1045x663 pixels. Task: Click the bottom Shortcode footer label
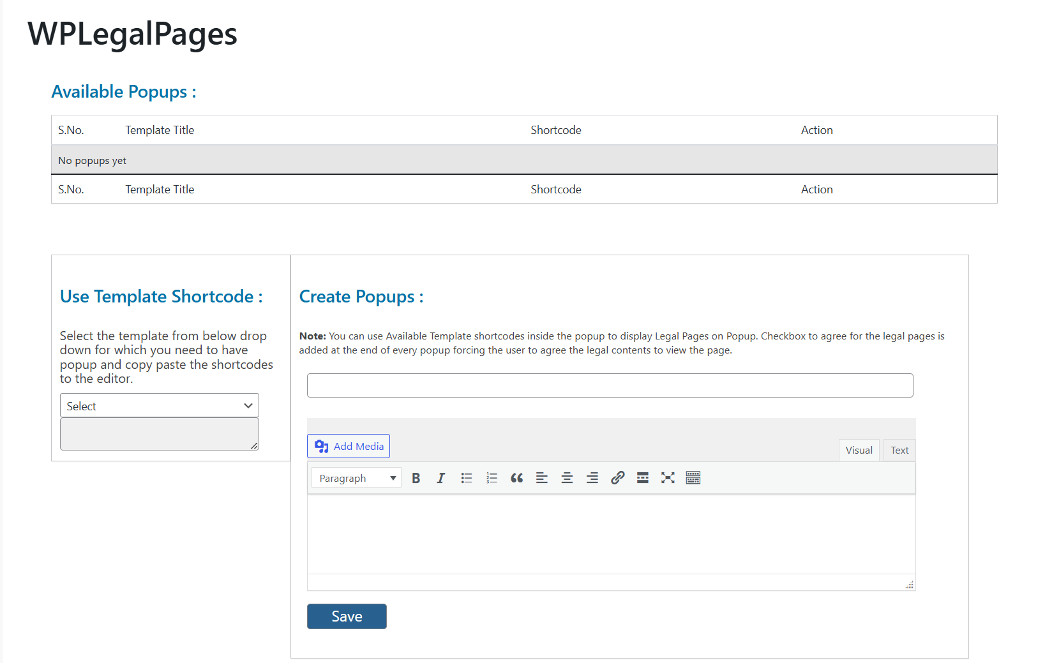[556, 190]
